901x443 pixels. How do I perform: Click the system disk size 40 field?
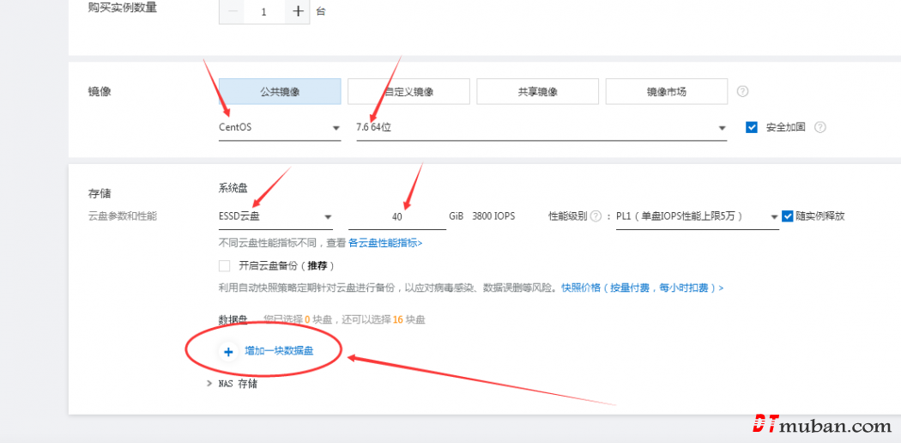(396, 217)
